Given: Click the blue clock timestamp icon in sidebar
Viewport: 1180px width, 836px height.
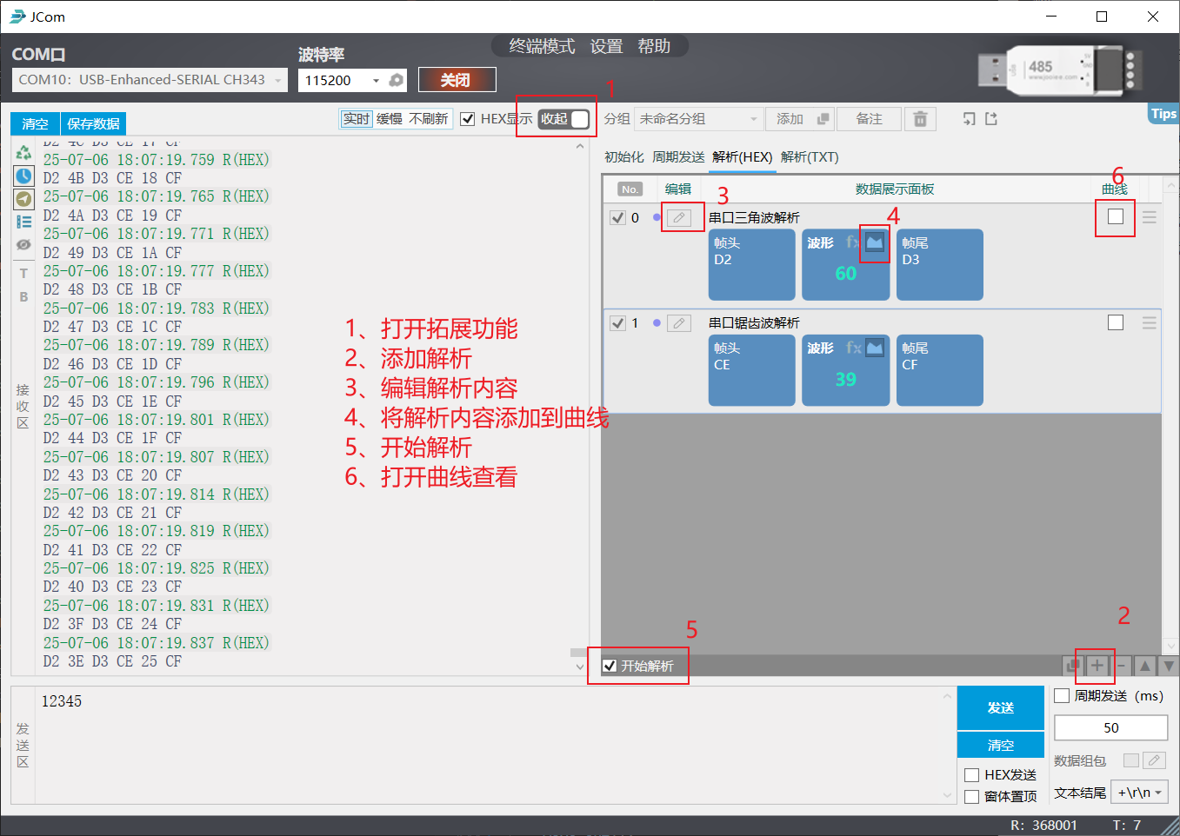Looking at the screenshot, I should click(23, 176).
